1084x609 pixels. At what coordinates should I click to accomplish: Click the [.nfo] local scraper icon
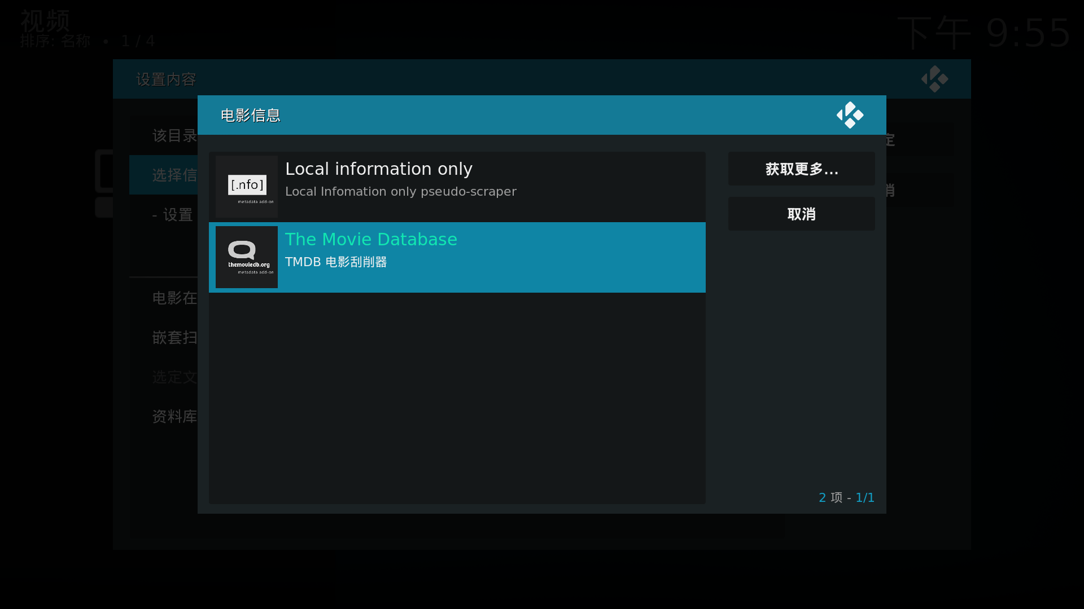(247, 187)
